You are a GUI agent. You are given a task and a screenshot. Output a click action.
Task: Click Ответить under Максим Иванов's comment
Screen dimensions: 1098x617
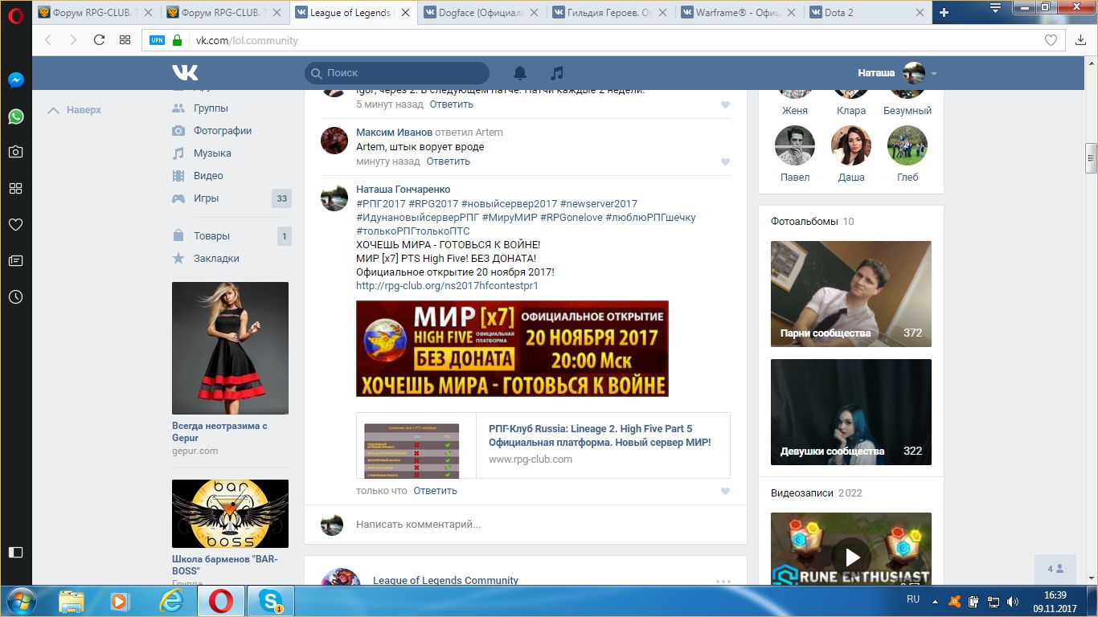click(448, 161)
